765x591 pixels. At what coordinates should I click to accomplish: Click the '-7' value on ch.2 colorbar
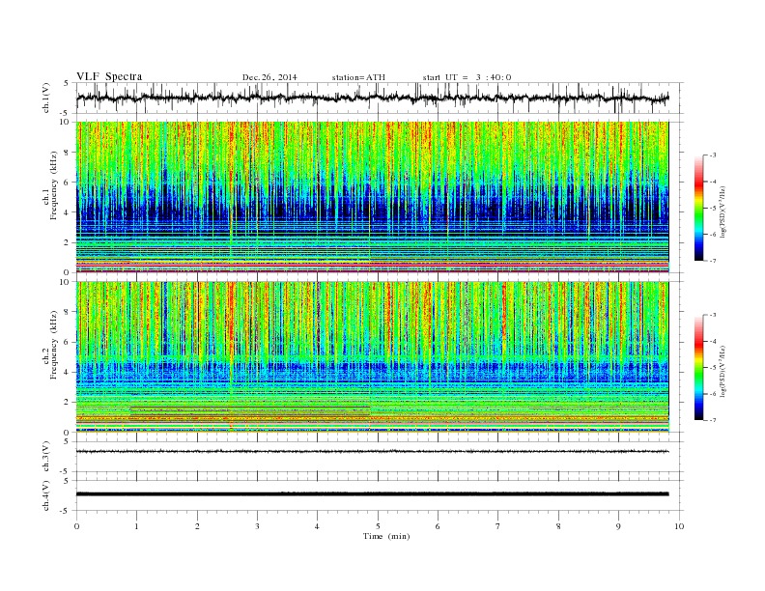712,420
